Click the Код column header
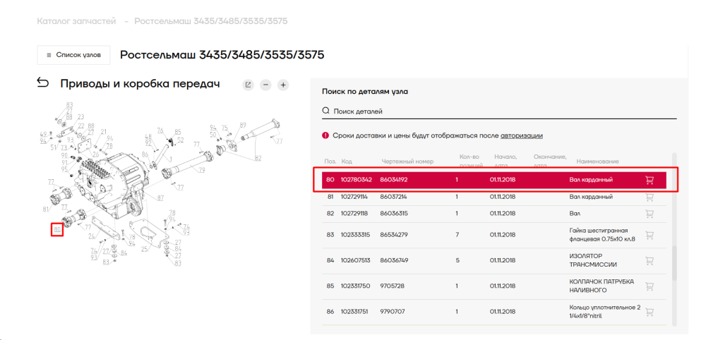This screenshot has width=706, height=340. pos(347,162)
